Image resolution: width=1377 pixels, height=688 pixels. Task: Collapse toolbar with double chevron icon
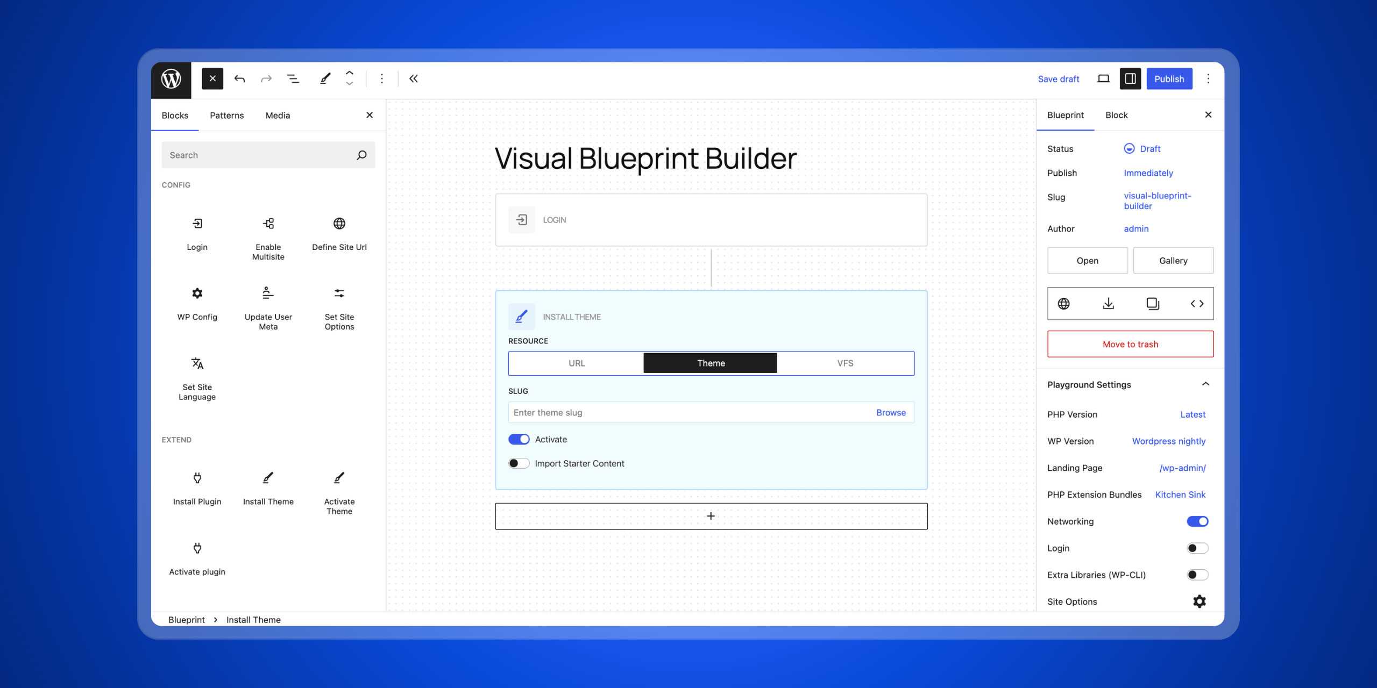point(413,79)
